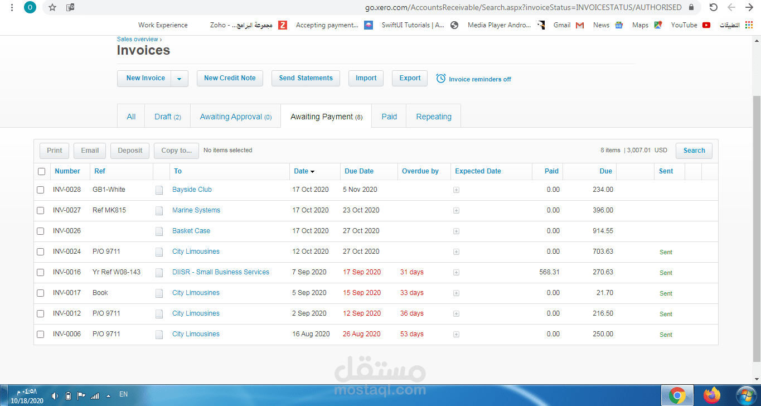The height and width of the screenshot is (406, 761).
Task: Expand the Expected Date field for INV-0027
Action: coord(456,210)
